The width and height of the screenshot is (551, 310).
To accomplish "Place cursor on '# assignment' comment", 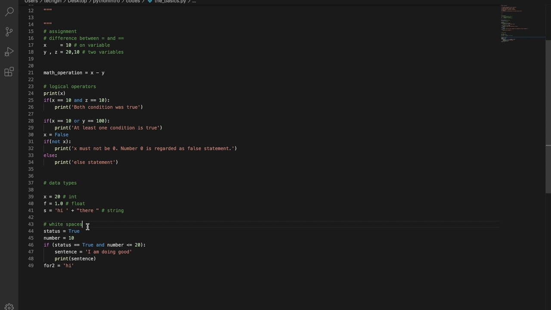I will (x=60, y=31).
